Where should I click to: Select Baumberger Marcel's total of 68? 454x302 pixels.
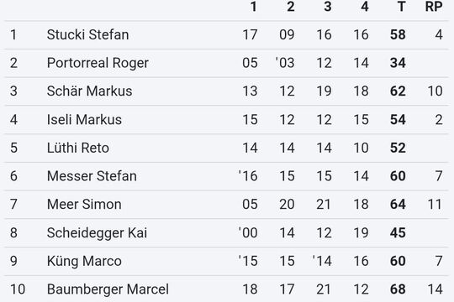pyautogui.click(x=398, y=289)
